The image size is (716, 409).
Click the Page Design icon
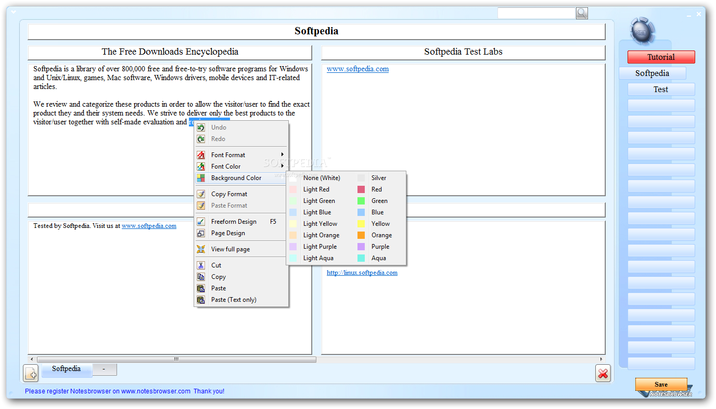pyautogui.click(x=201, y=233)
